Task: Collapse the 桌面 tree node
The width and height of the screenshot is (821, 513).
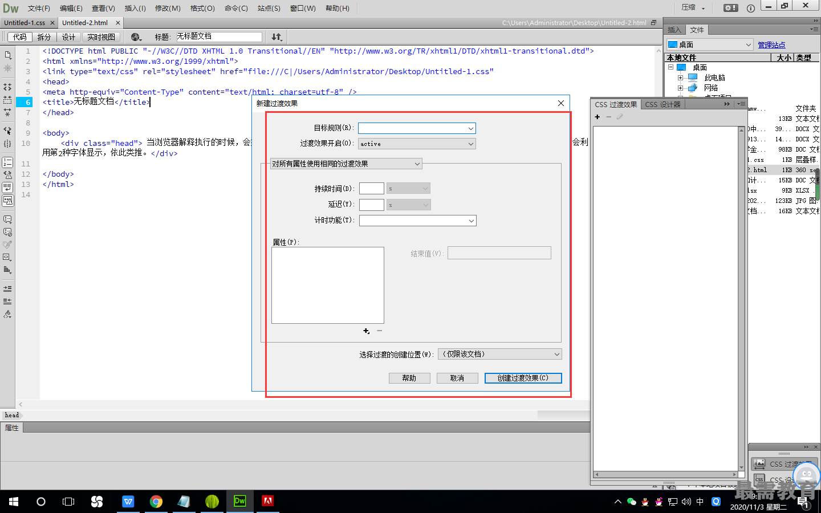Action: tap(671, 67)
